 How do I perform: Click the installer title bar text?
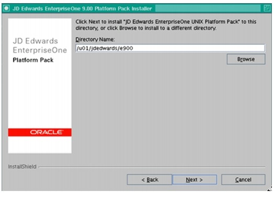point(82,8)
